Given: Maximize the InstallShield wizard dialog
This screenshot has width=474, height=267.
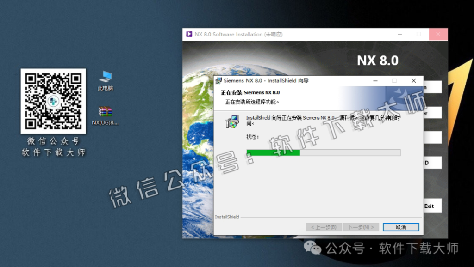Looking at the screenshot, I should pyautogui.click(x=394, y=80).
